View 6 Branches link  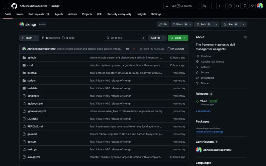pyautogui.click(x=51, y=38)
